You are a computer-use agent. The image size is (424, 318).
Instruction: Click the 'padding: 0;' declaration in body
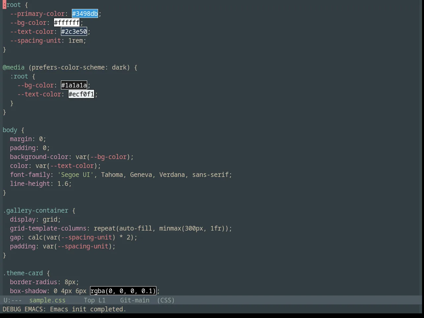(x=30, y=148)
